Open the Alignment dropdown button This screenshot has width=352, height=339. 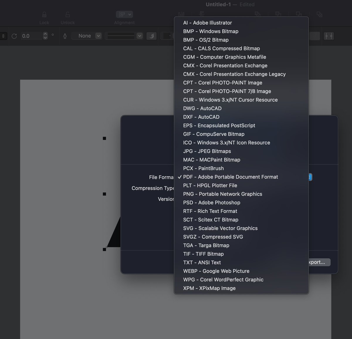[x=124, y=14]
